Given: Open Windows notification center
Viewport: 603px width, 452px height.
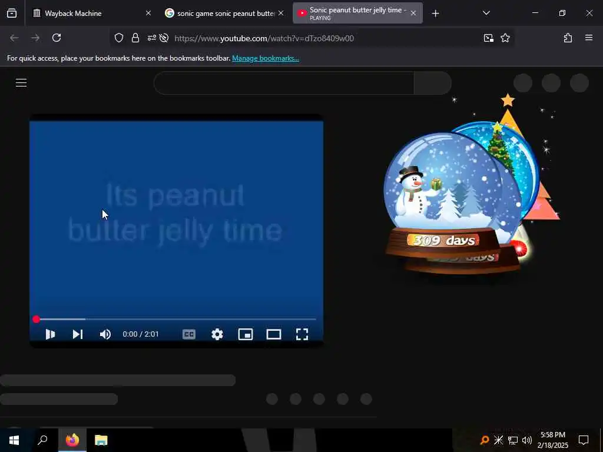Looking at the screenshot, I should (x=584, y=440).
